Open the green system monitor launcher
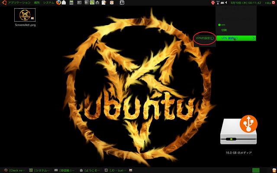The width and height of the screenshot is (277, 173). pyautogui.click(x=92, y=3)
